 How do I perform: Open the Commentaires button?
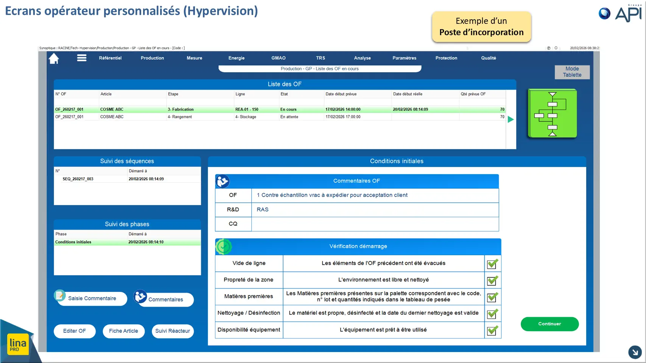(165, 299)
